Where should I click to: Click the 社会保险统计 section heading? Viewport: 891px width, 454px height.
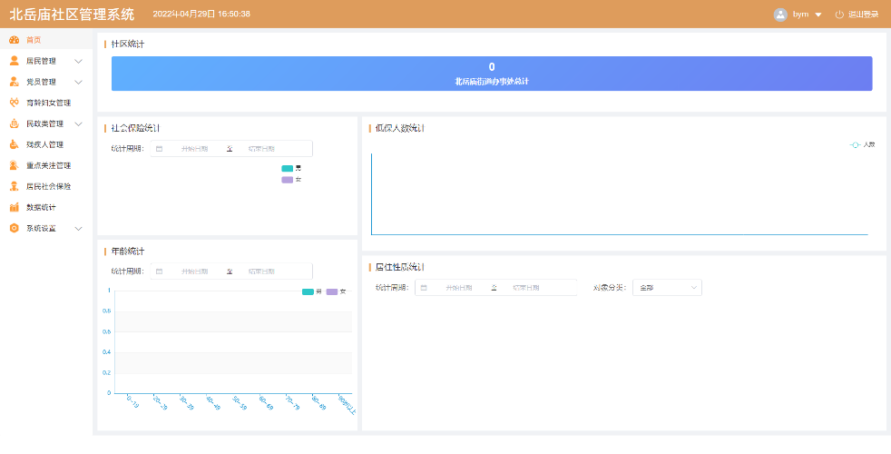click(x=135, y=128)
